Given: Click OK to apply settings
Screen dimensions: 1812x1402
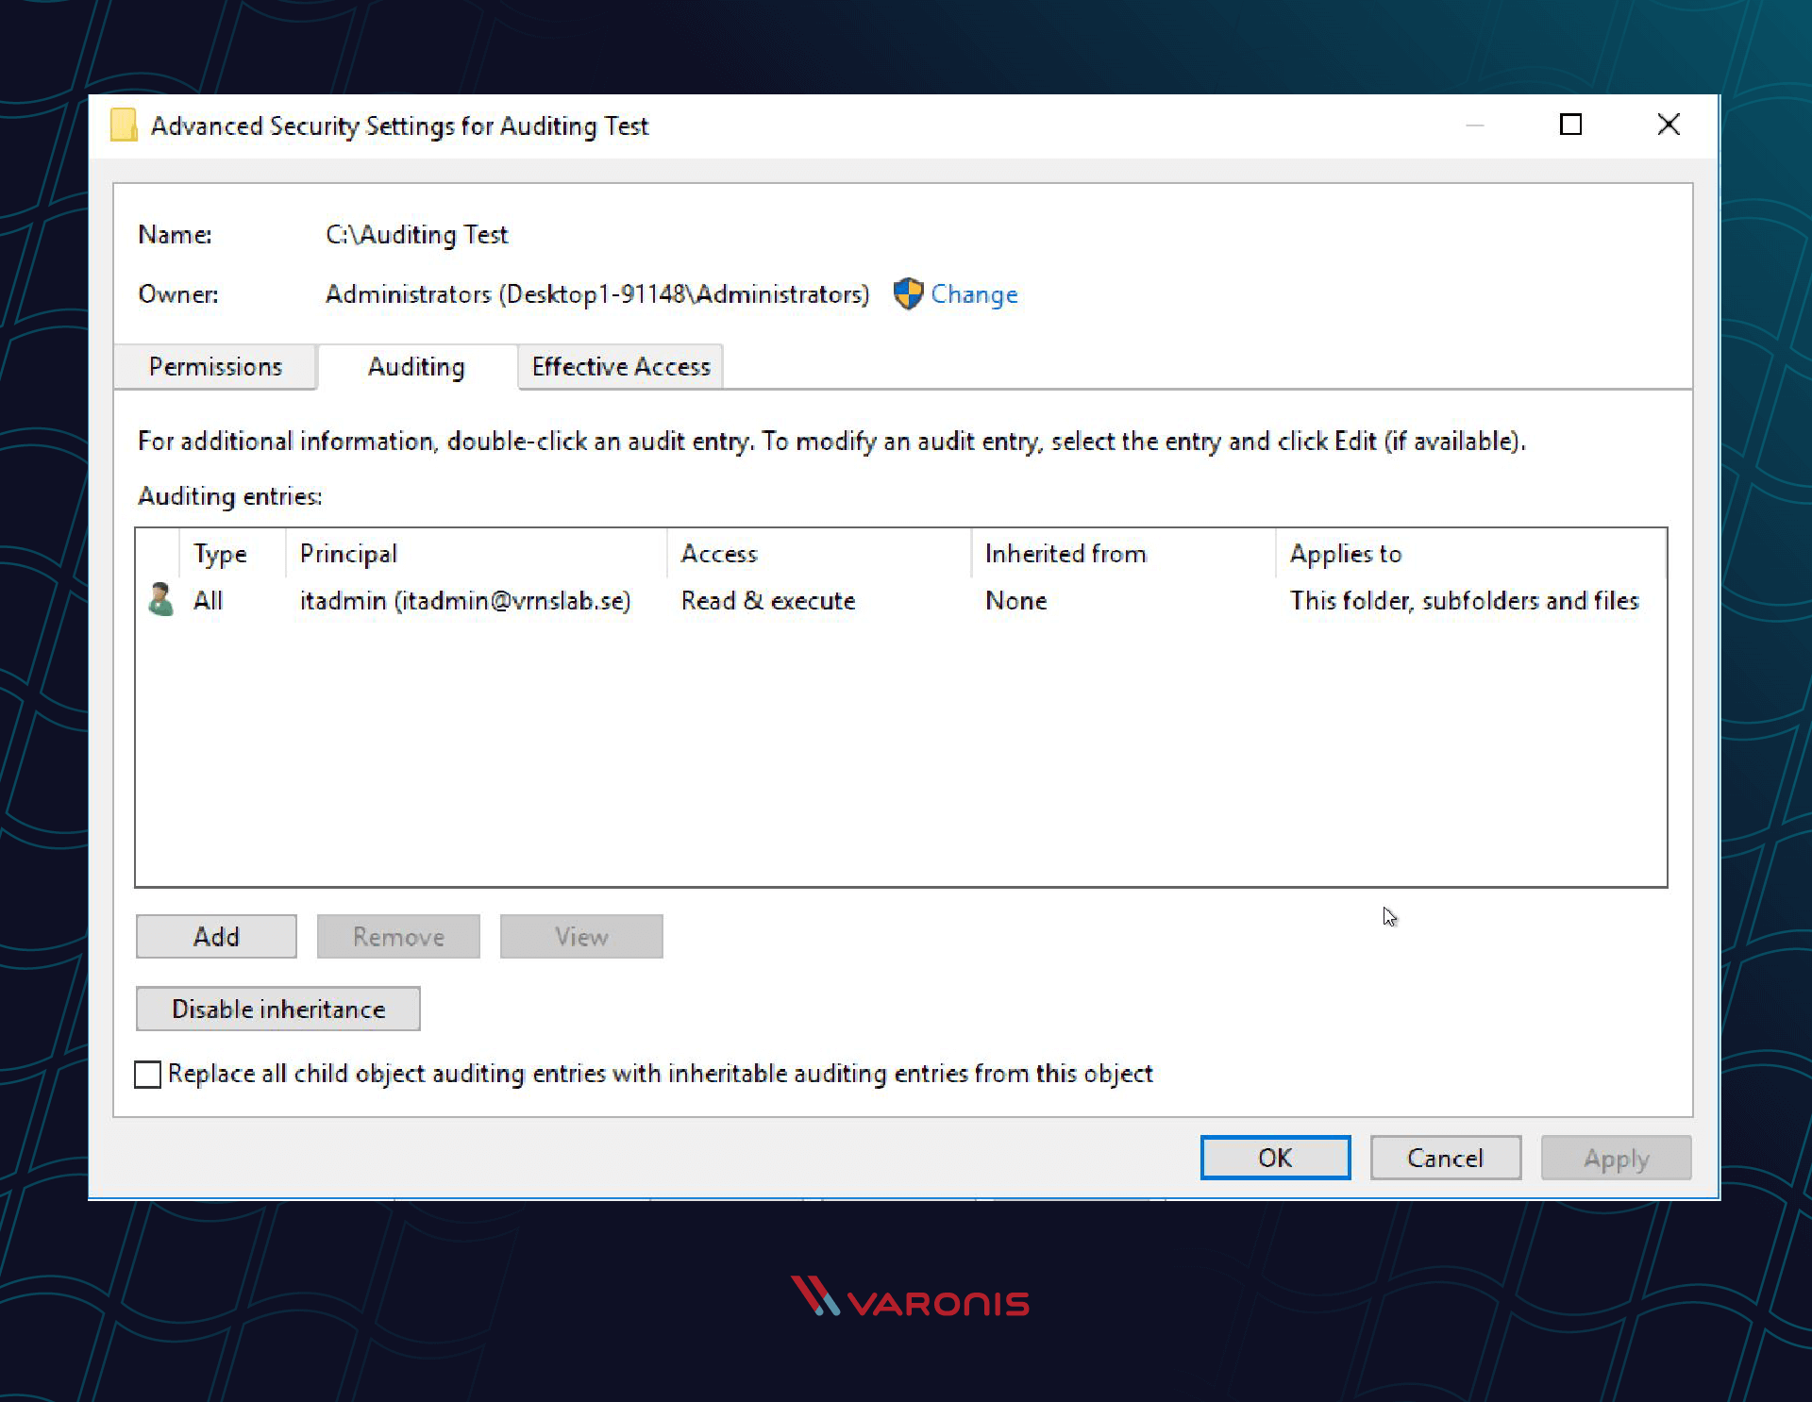Looking at the screenshot, I should pyautogui.click(x=1272, y=1158).
